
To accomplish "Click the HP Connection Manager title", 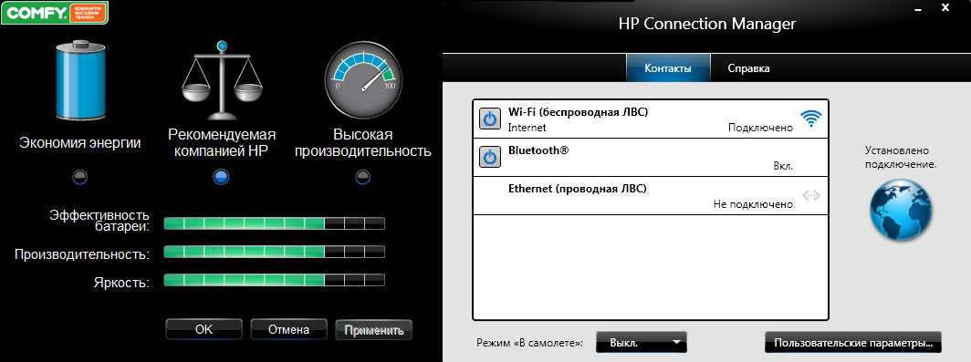I will [707, 24].
